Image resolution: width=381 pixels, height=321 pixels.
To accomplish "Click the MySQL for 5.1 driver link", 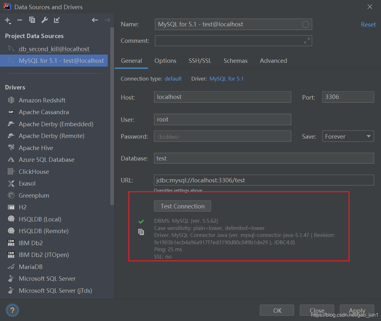I will 227,79.
